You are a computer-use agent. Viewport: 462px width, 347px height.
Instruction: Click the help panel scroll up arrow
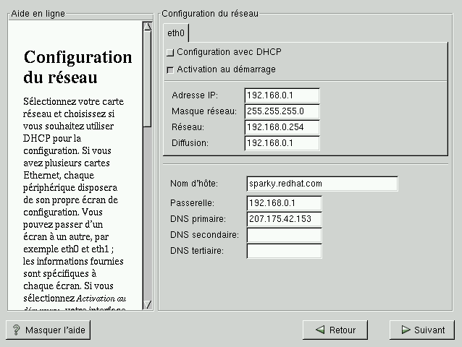click(148, 25)
